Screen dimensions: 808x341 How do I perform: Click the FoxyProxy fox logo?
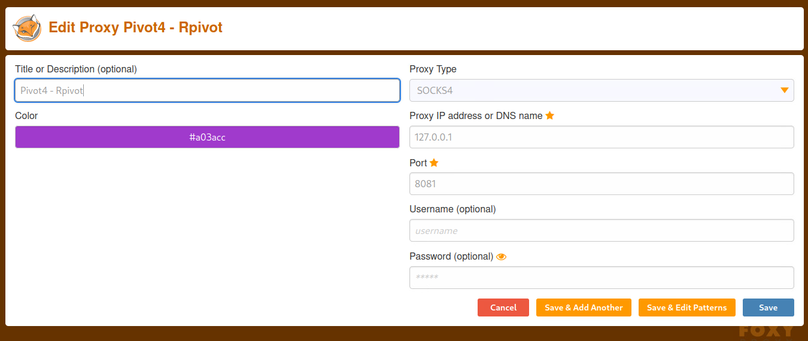click(x=27, y=28)
